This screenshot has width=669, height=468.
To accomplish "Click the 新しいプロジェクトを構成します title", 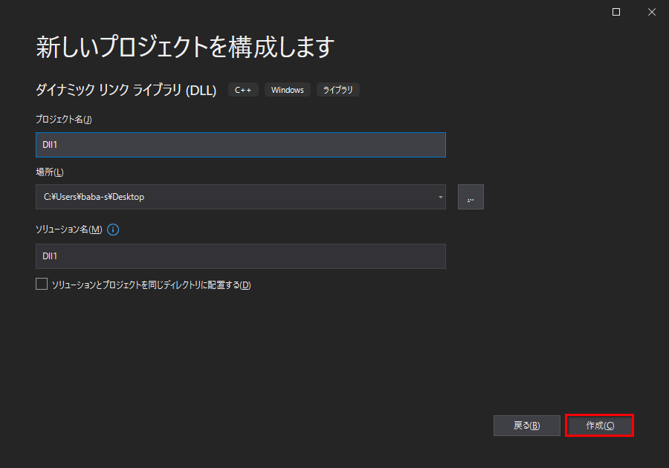I will point(185,47).
